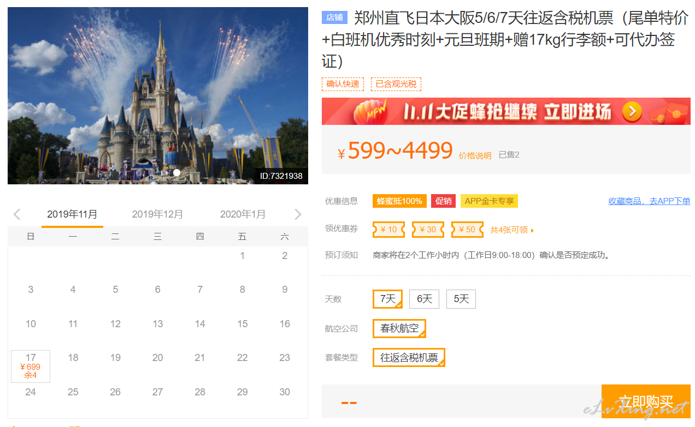Claim the ¥50 coupon
Image resolution: width=695 pixels, height=427 pixels.
[467, 230]
